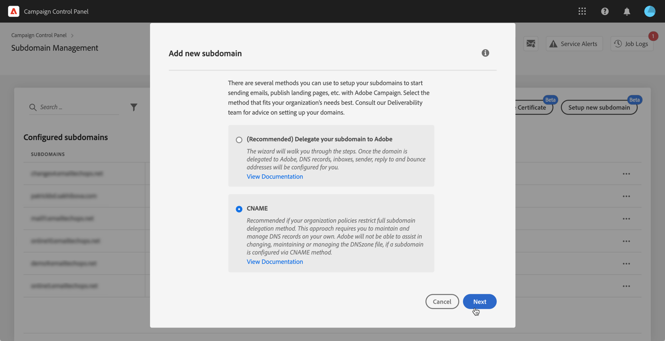View notifications via the bell icon
This screenshot has width=665, height=341.
627,11
